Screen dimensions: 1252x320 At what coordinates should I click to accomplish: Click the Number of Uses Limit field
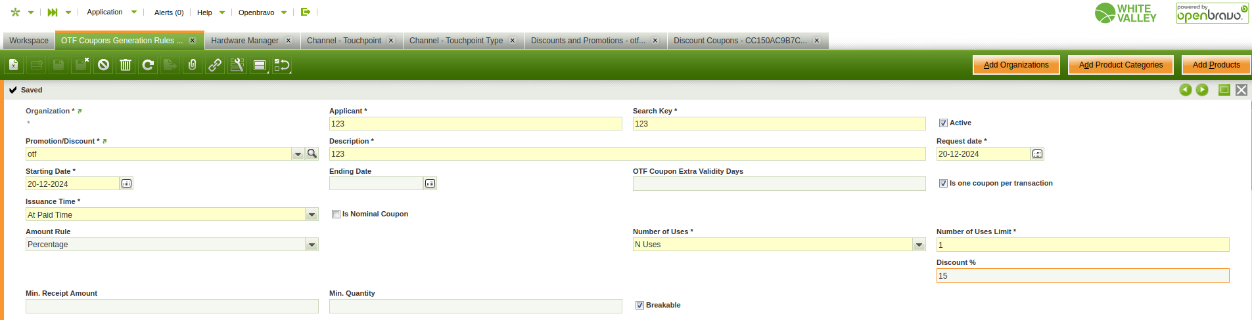(1082, 245)
